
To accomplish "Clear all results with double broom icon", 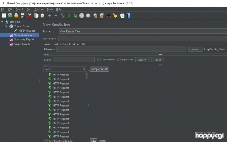I will point(102,15).
